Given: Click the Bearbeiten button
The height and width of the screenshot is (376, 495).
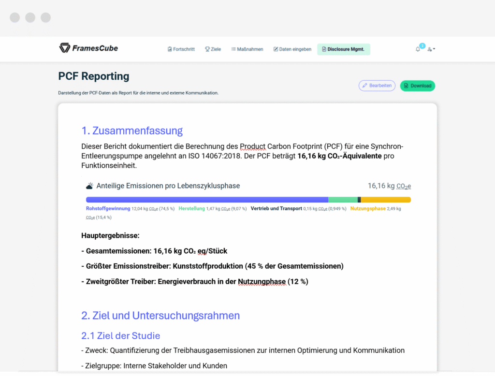Looking at the screenshot, I should point(377,86).
